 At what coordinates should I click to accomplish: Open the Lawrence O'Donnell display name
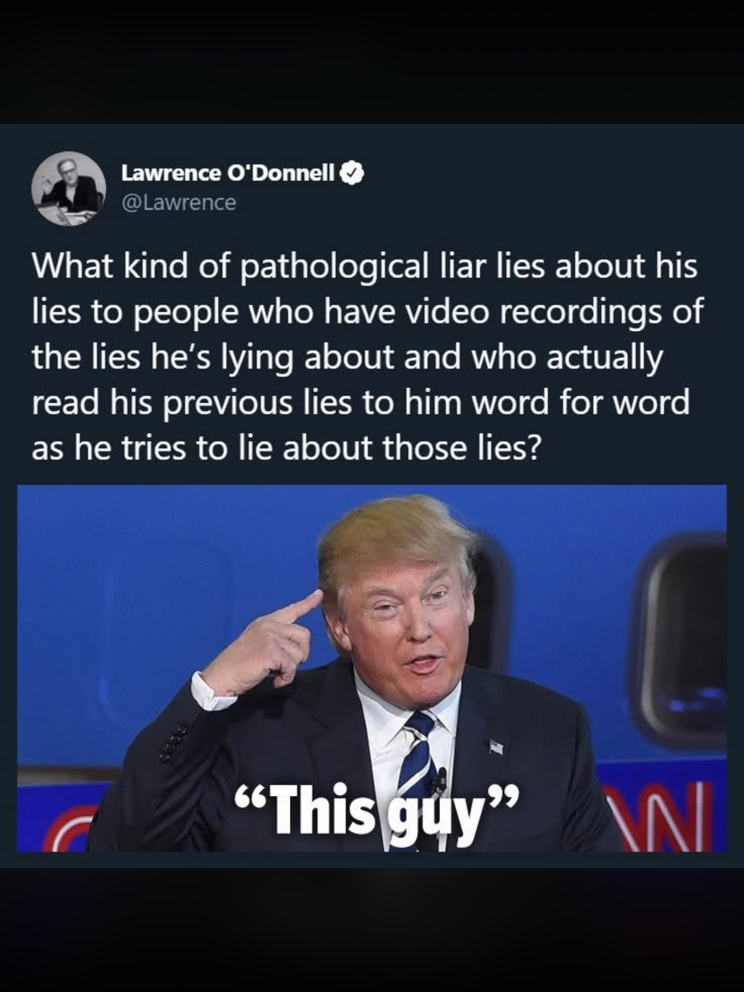[x=229, y=173]
